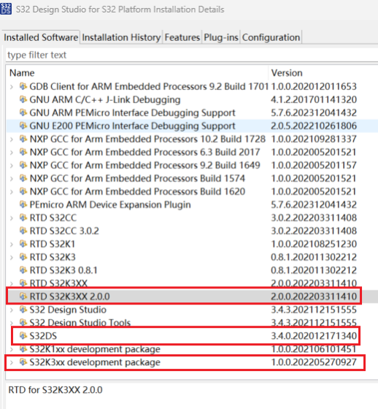Expand S32K3xx development package entry
This screenshot has height=409, width=378.
tap(12, 362)
